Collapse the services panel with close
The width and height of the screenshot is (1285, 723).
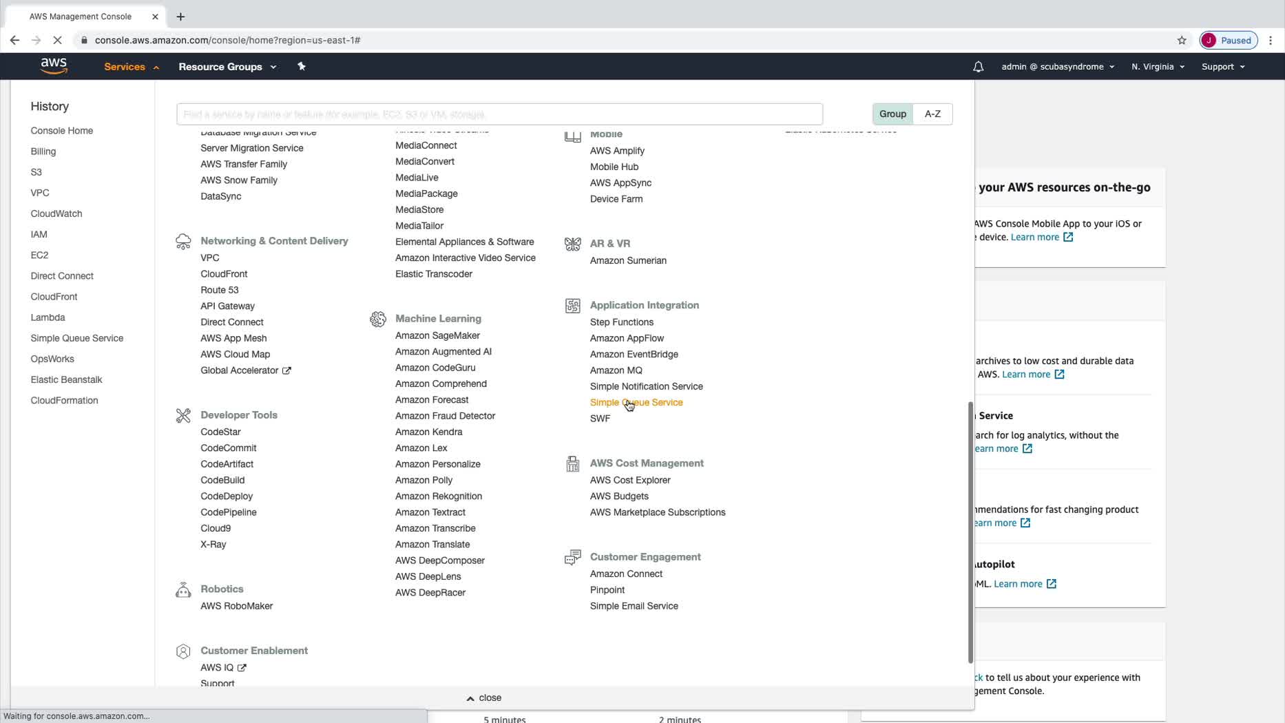(484, 698)
